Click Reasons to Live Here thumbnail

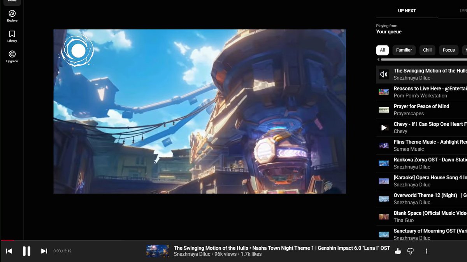pos(384,92)
